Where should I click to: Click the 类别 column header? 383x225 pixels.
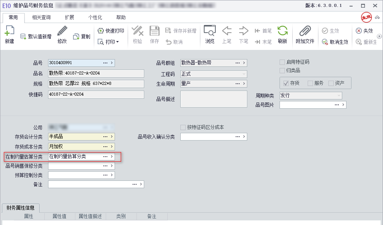coord(121,216)
